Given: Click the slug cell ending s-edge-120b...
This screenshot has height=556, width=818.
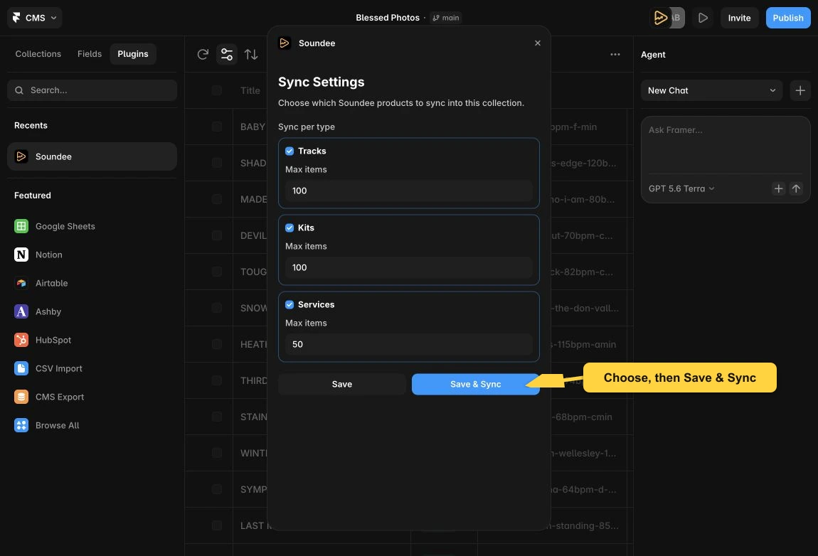Looking at the screenshot, I should [584, 164].
